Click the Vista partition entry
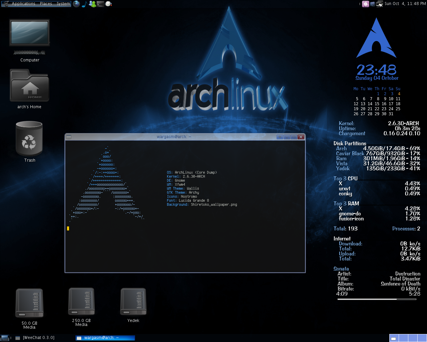The width and height of the screenshot is (427, 342). coord(378,164)
